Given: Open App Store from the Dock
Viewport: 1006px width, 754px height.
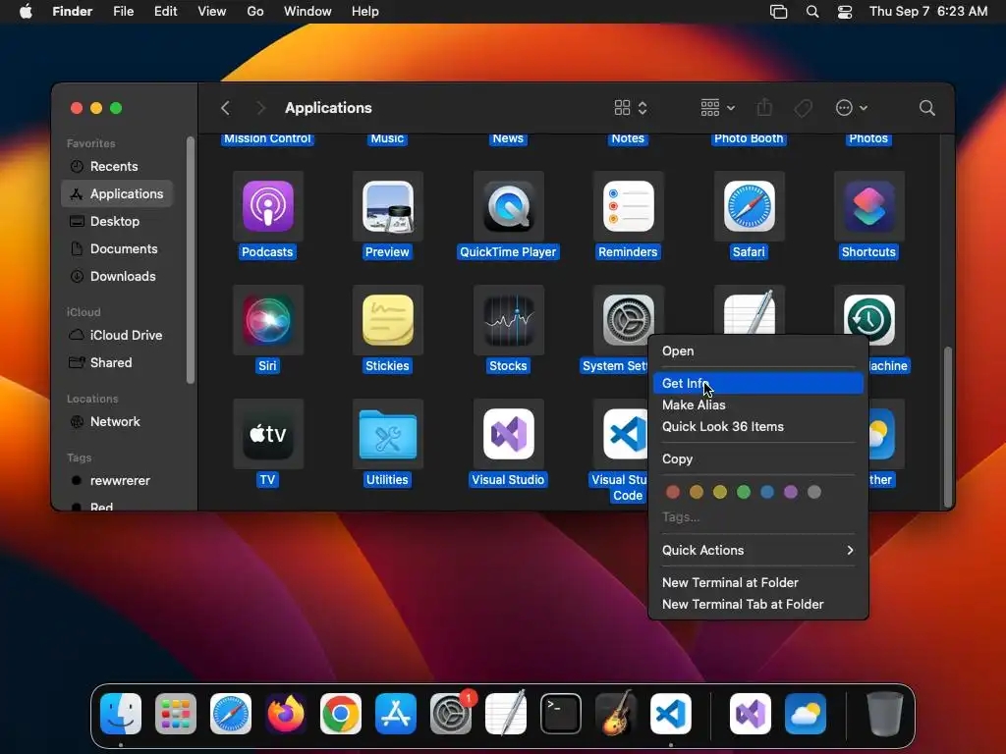Looking at the screenshot, I should pyautogui.click(x=396, y=714).
